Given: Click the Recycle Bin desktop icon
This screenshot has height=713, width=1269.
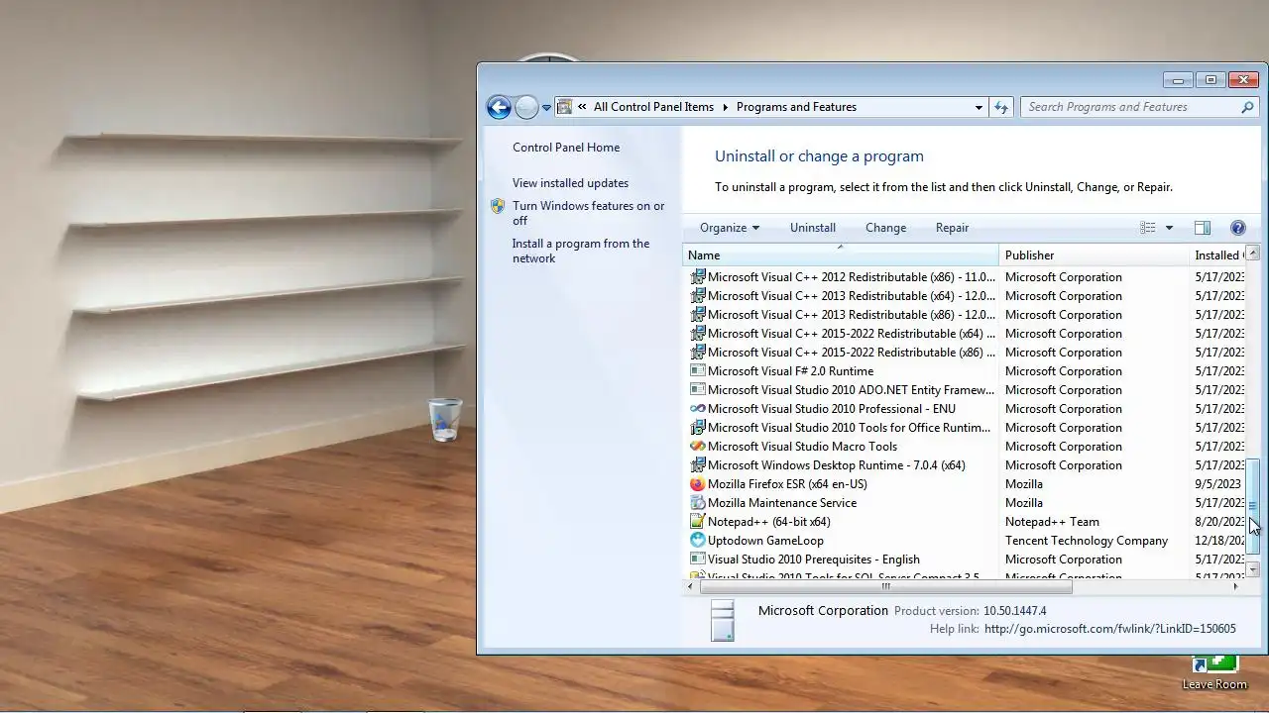Looking at the screenshot, I should click(x=445, y=420).
